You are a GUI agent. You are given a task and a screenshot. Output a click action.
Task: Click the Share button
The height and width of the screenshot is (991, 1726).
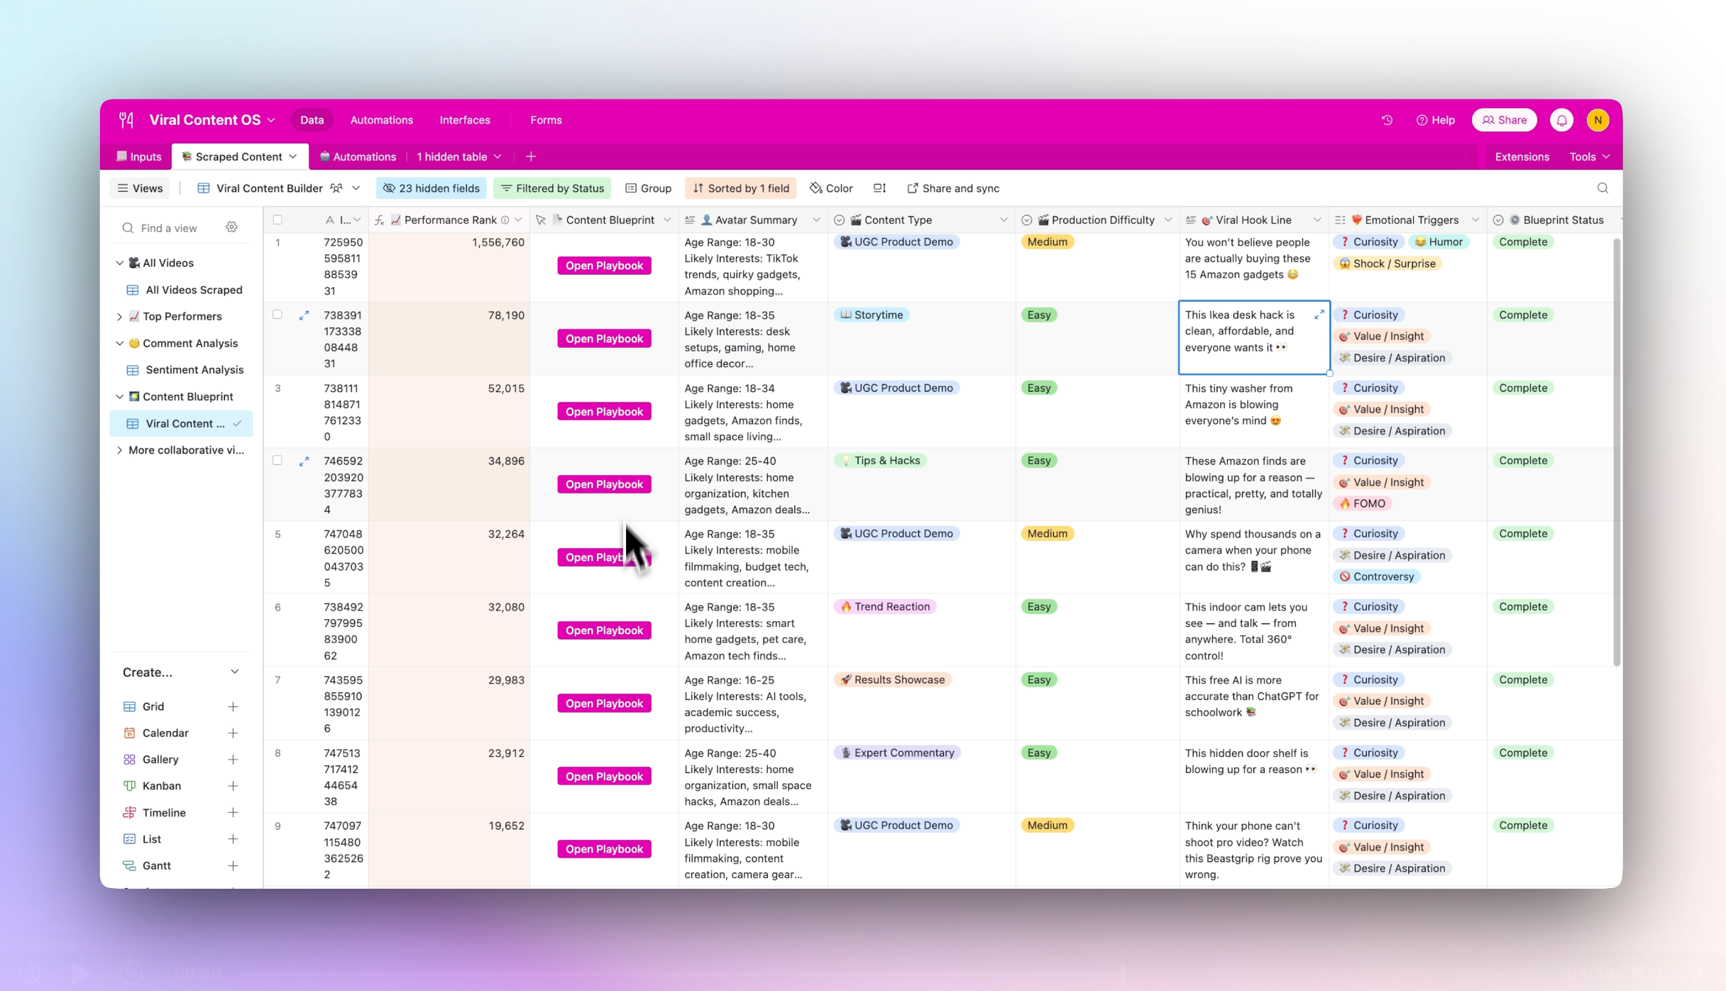(x=1504, y=120)
